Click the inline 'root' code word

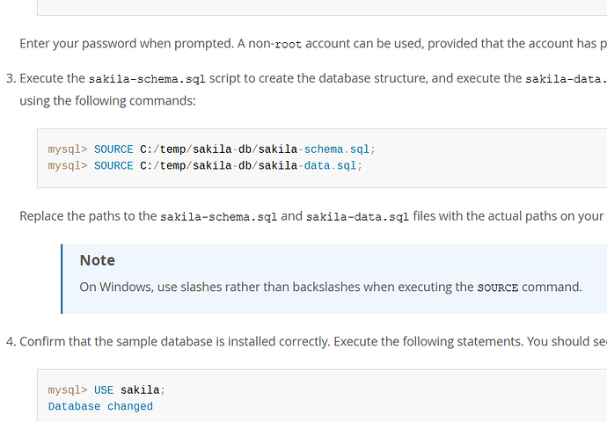pos(288,44)
